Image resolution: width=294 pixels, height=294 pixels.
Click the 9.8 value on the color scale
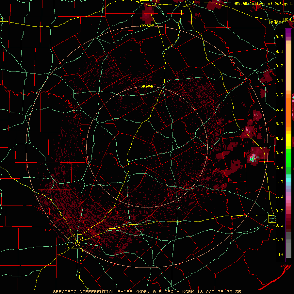(x=279, y=37)
